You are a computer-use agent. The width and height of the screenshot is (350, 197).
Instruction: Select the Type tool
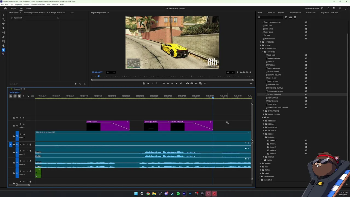click(3, 50)
